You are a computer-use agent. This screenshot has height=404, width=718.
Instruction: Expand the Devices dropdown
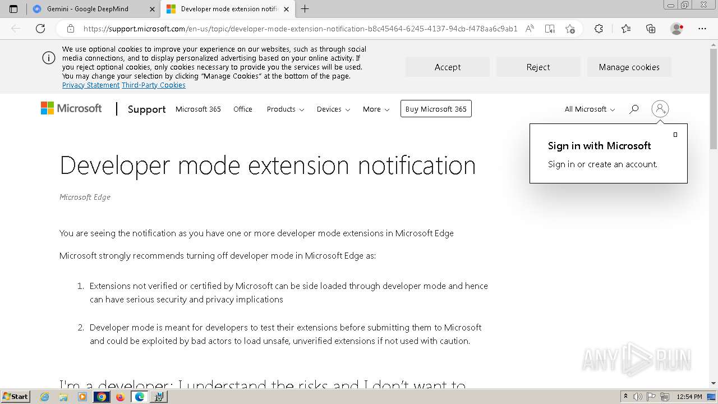333,109
